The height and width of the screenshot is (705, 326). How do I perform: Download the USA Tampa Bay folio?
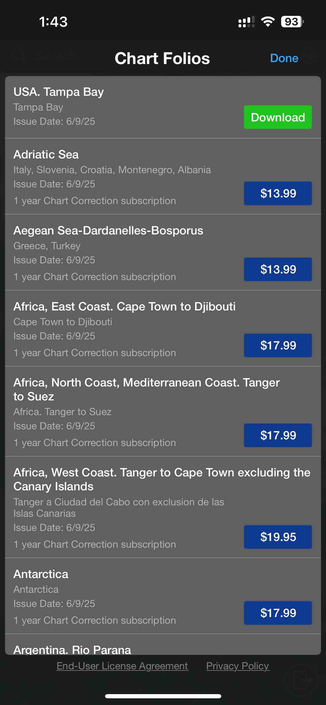point(278,117)
